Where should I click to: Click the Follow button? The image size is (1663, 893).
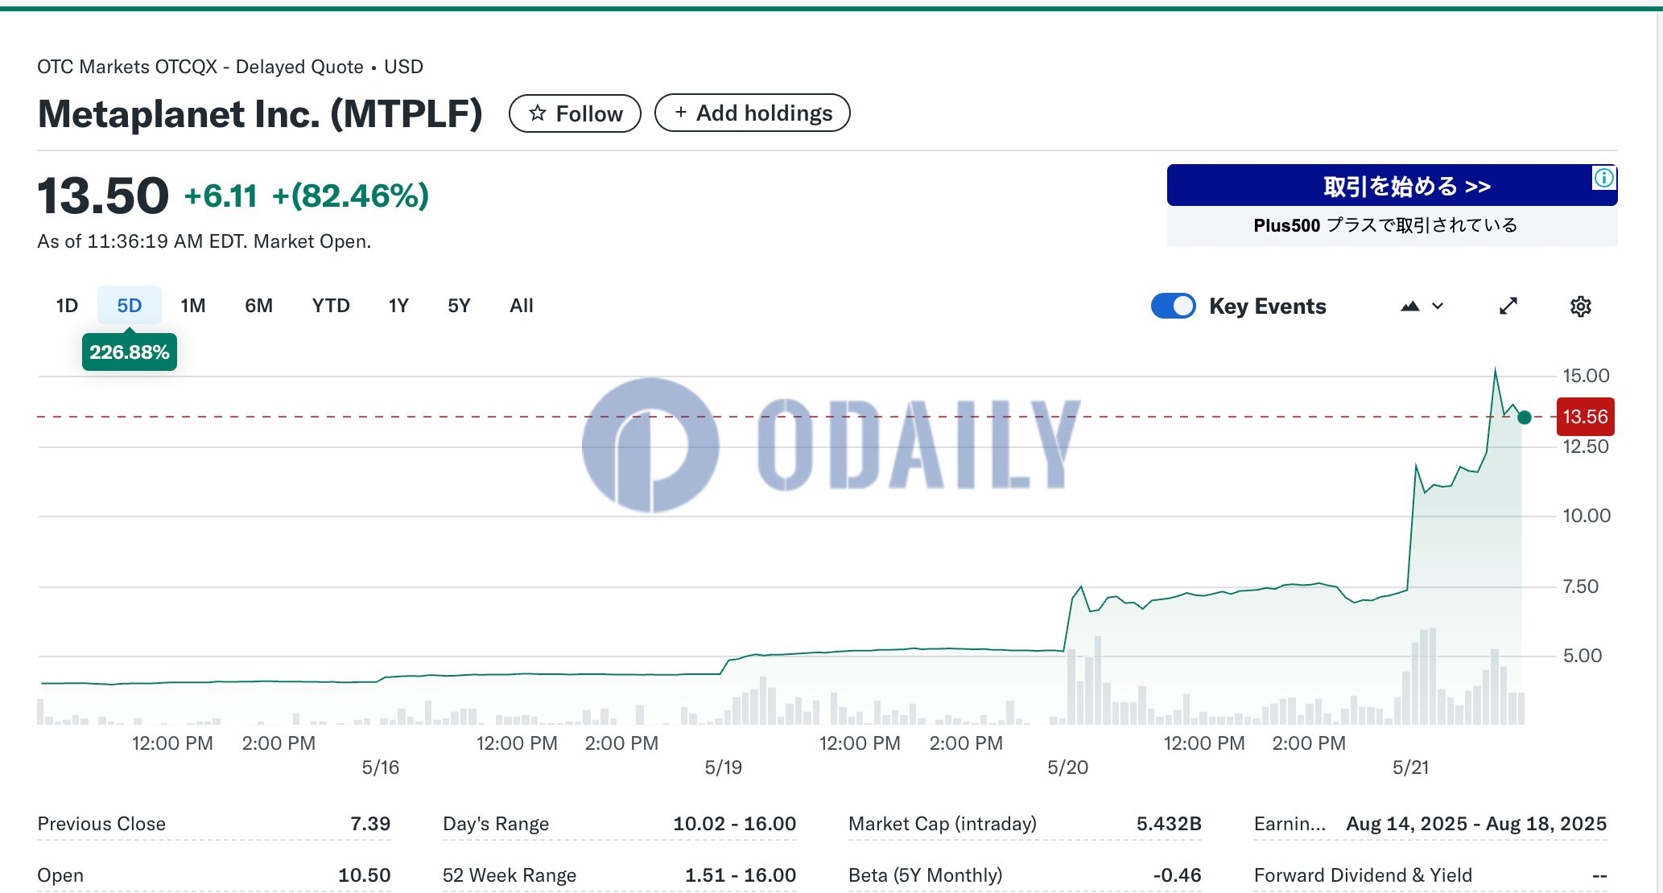pos(575,113)
